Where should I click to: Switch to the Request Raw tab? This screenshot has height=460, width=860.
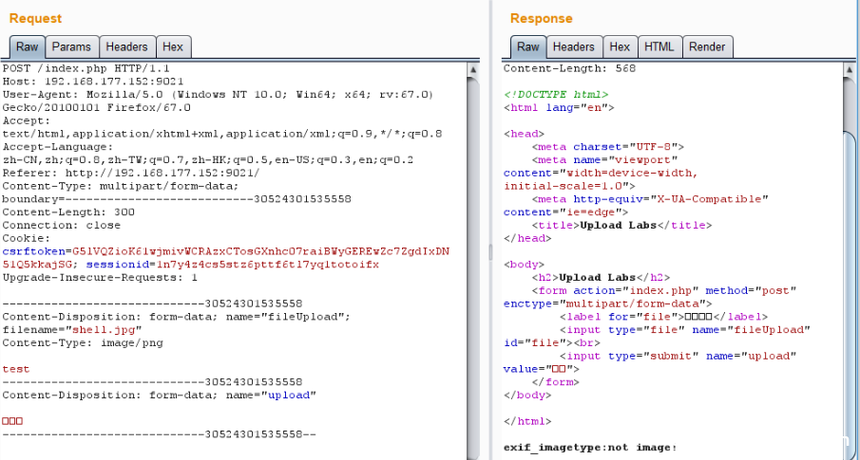coord(27,46)
